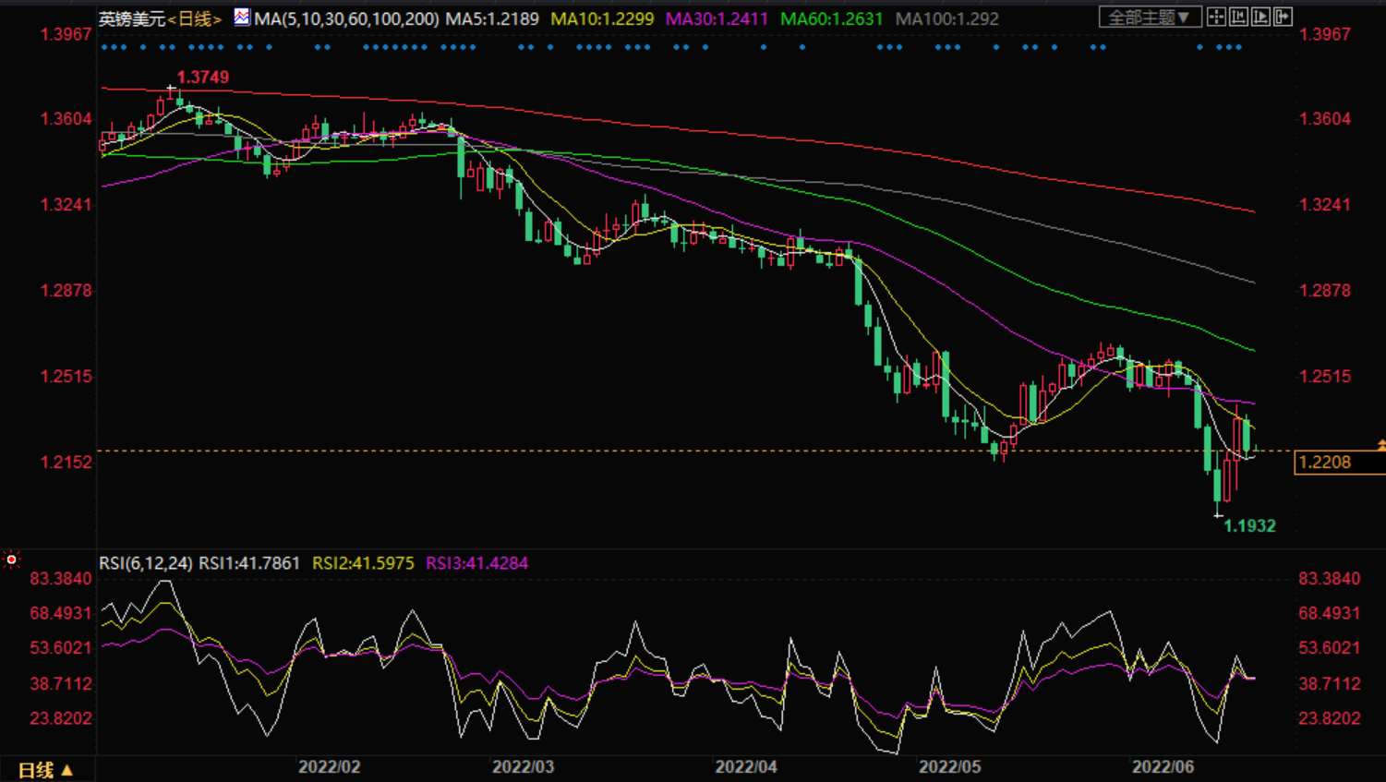Click 68.4931 on the right RSI axis
The image size is (1386, 782).
pos(1330,613)
